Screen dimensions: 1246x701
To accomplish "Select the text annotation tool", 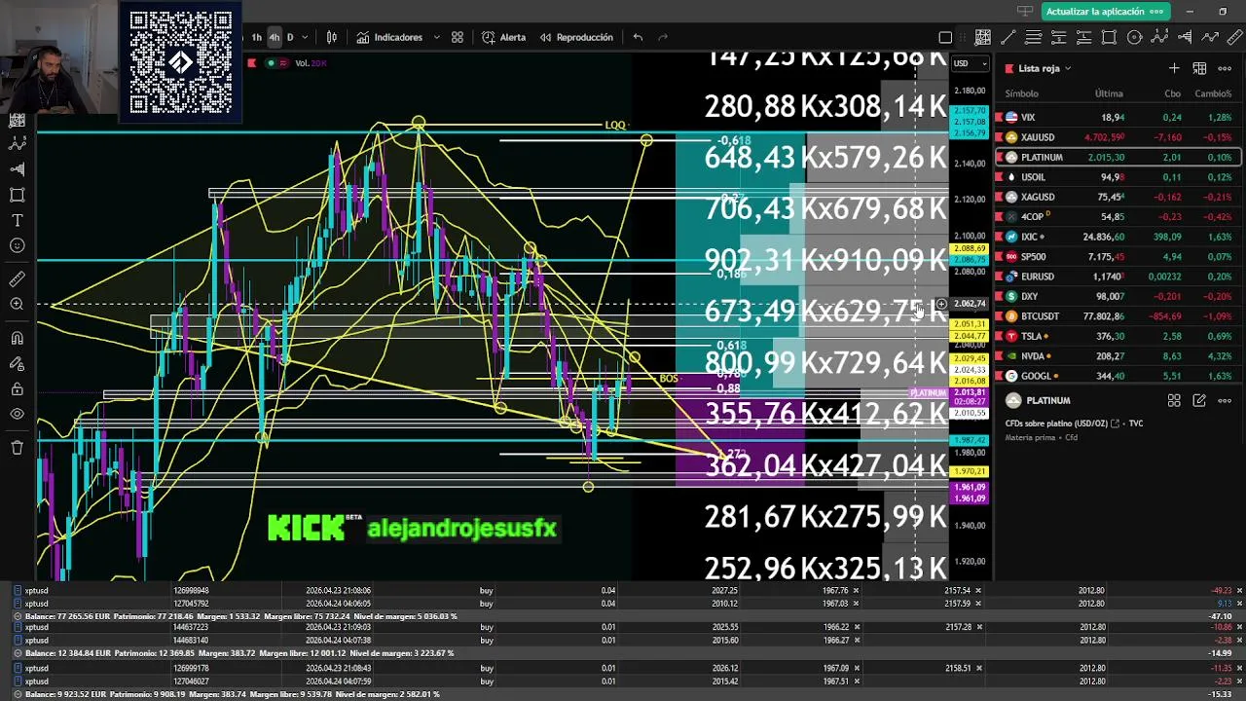I will click(17, 220).
